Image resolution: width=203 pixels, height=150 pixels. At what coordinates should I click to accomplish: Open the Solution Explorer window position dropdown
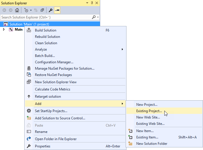tap(87, 3)
